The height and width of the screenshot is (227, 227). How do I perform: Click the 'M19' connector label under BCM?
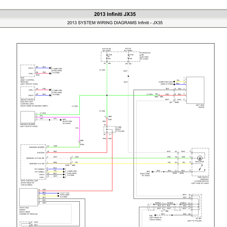pyautogui.click(x=38, y=75)
